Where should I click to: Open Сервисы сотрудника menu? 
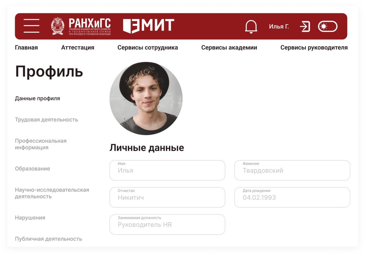click(x=147, y=48)
